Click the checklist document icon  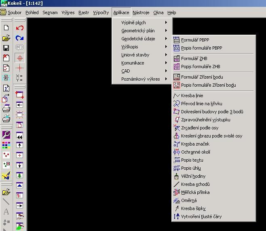coord(6,68)
